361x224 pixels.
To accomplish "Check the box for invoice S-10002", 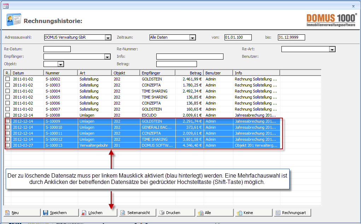I will (x=7, y=79).
